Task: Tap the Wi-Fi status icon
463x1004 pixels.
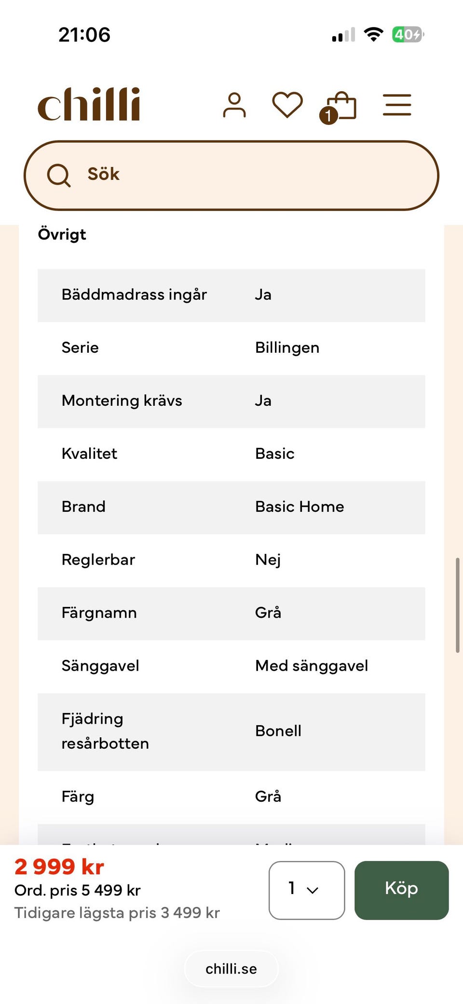Action: (x=373, y=35)
